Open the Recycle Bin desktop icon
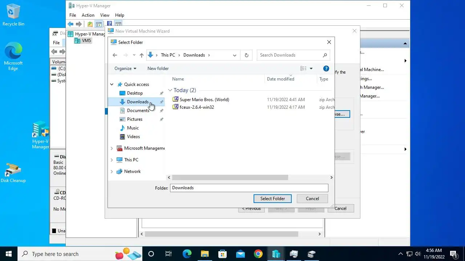This screenshot has width=465, height=261. coord(13,15)
